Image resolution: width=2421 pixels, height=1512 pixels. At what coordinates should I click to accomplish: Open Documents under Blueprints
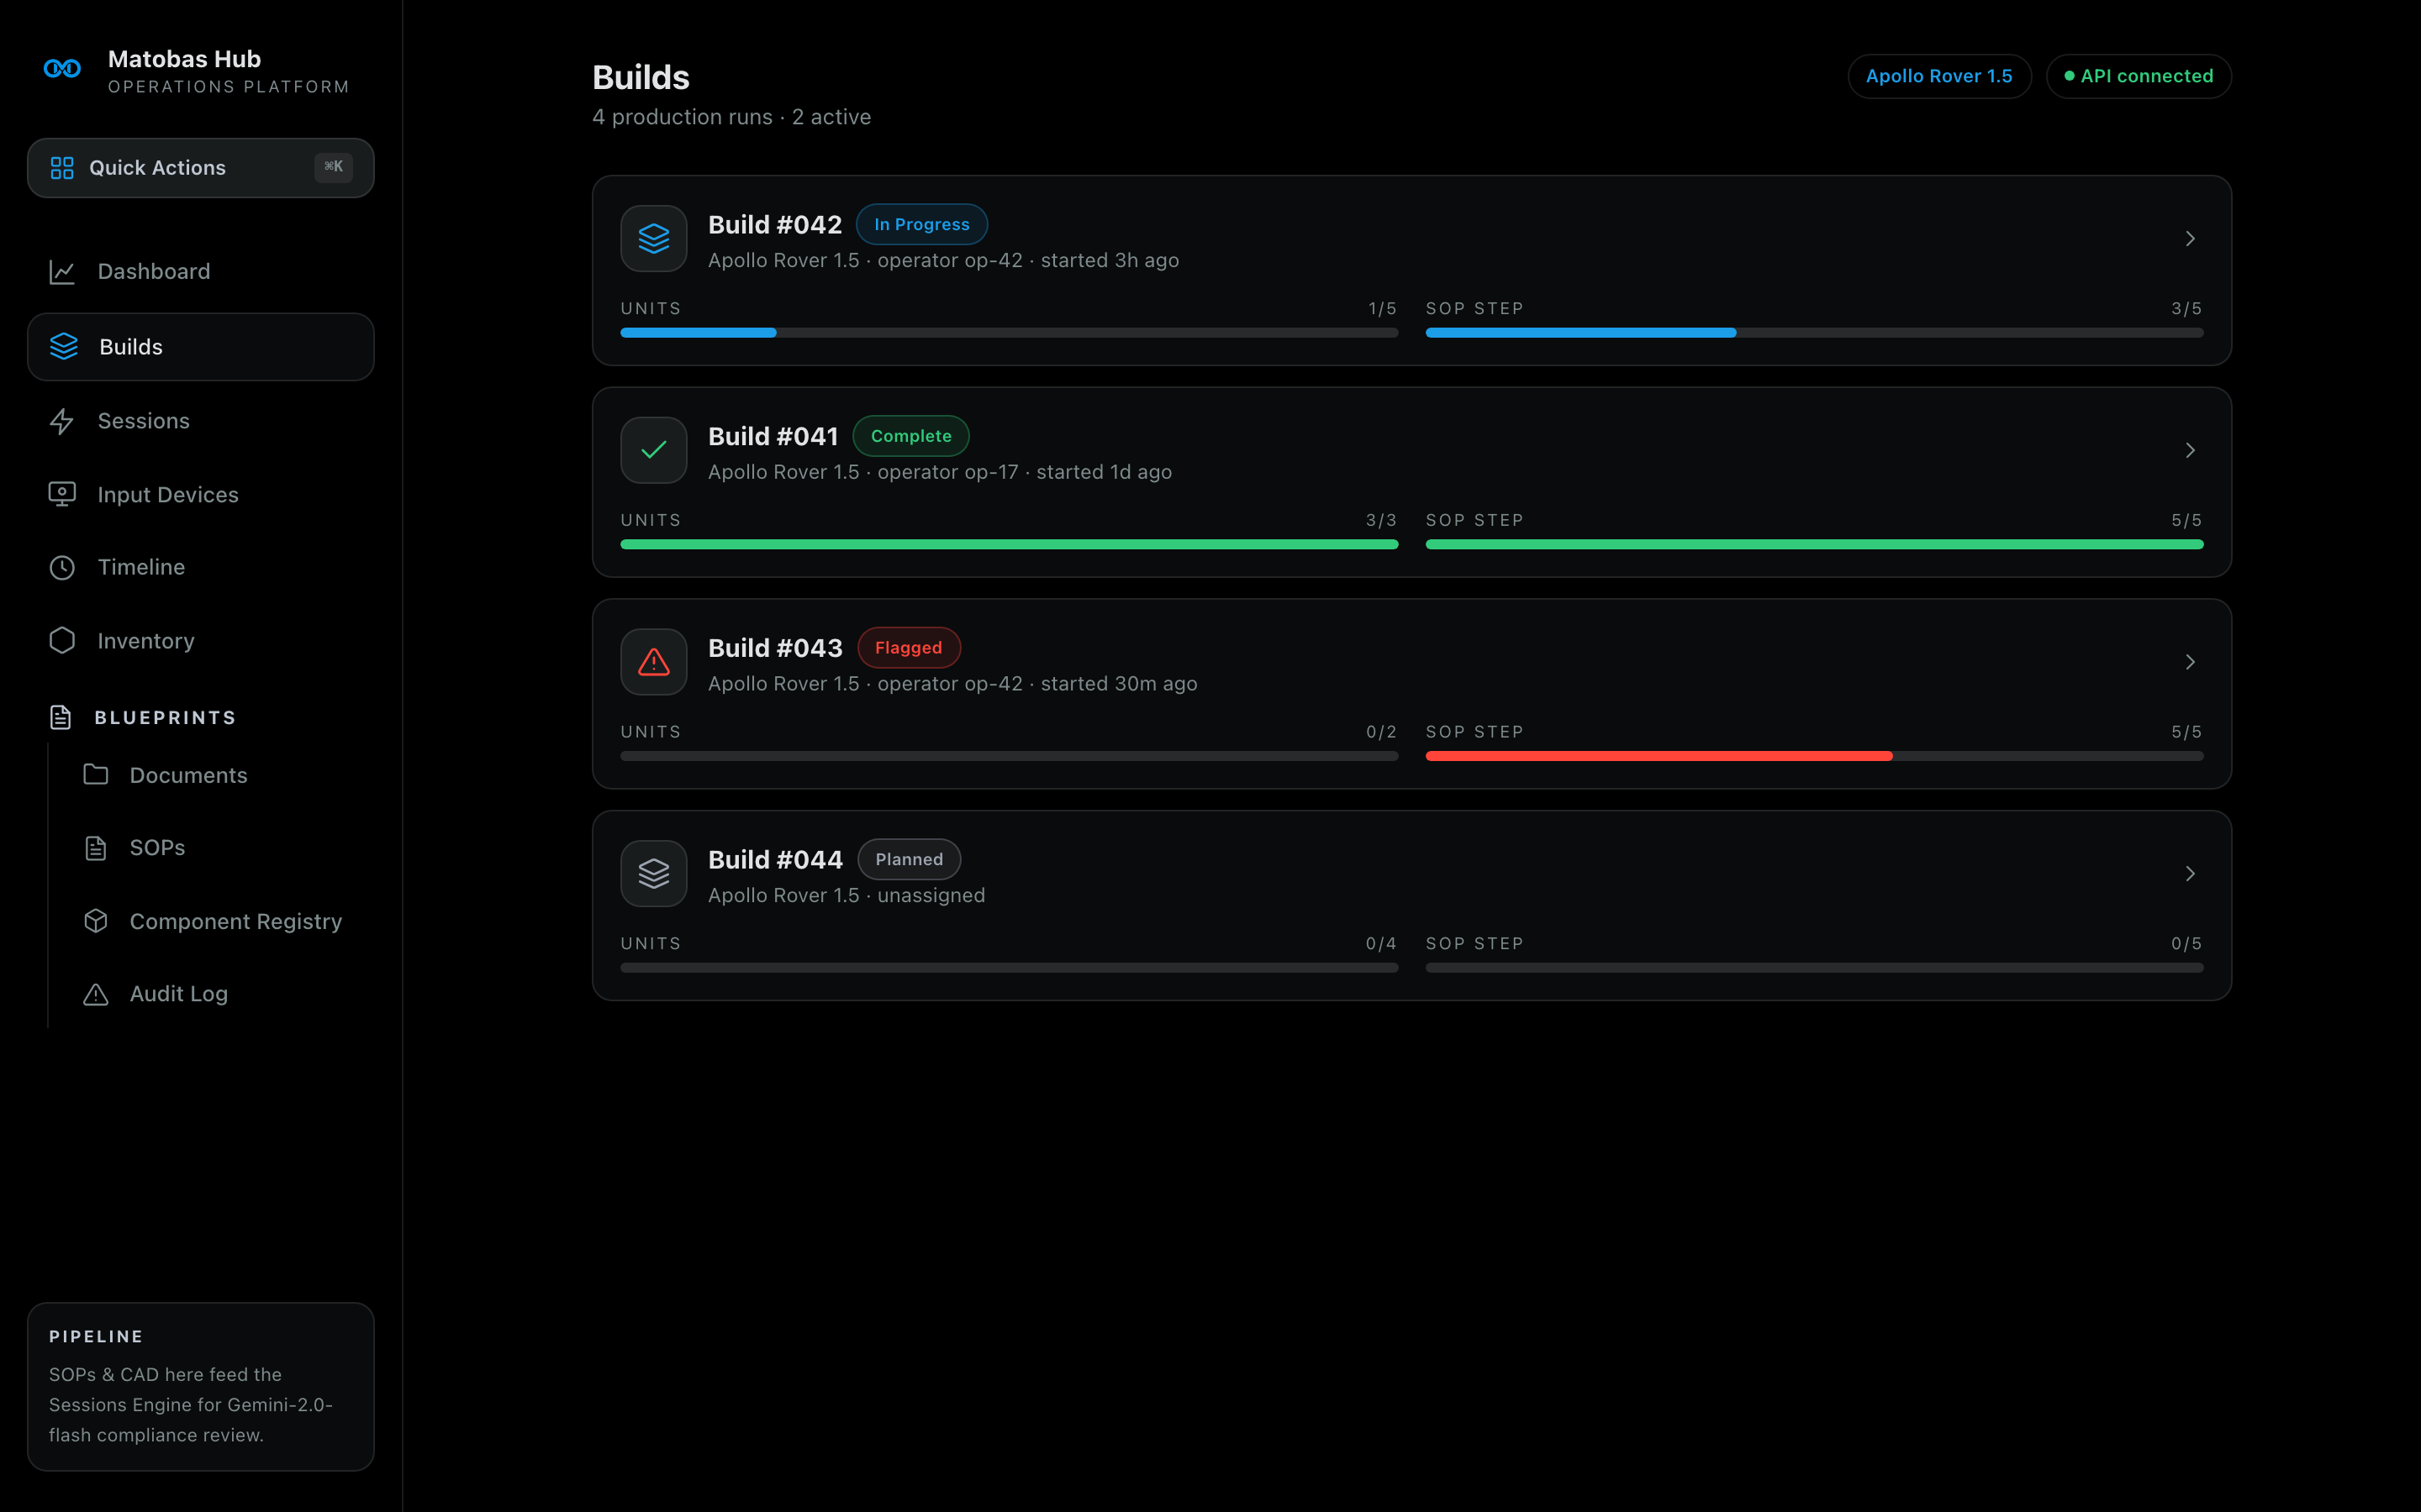(216, 775)
